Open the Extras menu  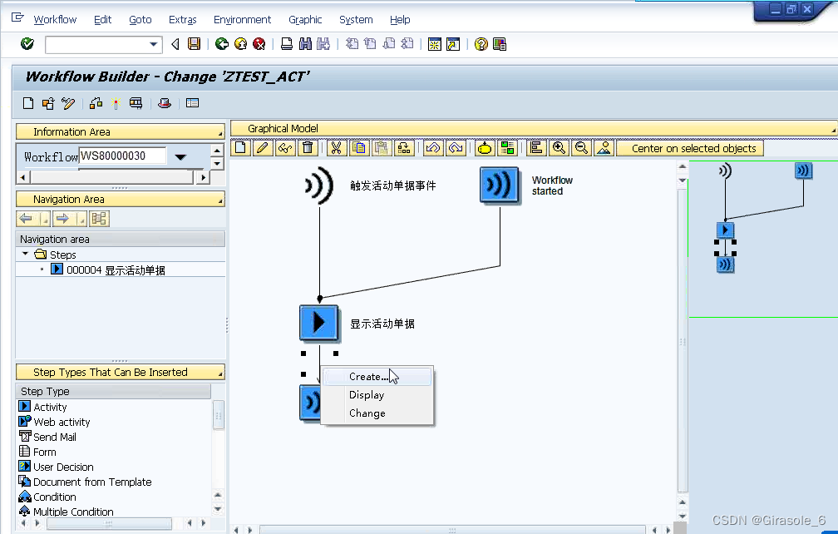pos(183,20)
